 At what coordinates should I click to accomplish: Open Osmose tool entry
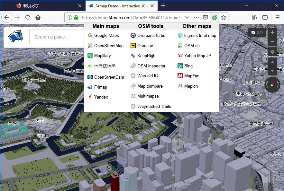pos(142,46)
